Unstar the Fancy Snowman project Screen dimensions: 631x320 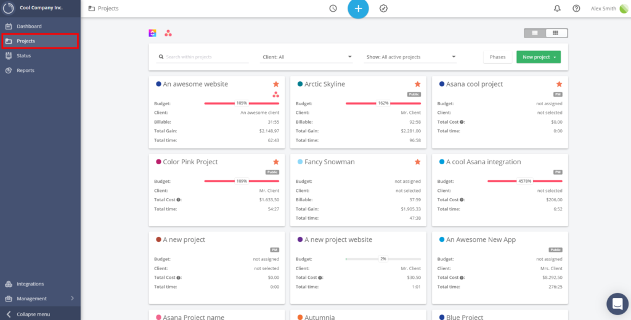point(418,162)
